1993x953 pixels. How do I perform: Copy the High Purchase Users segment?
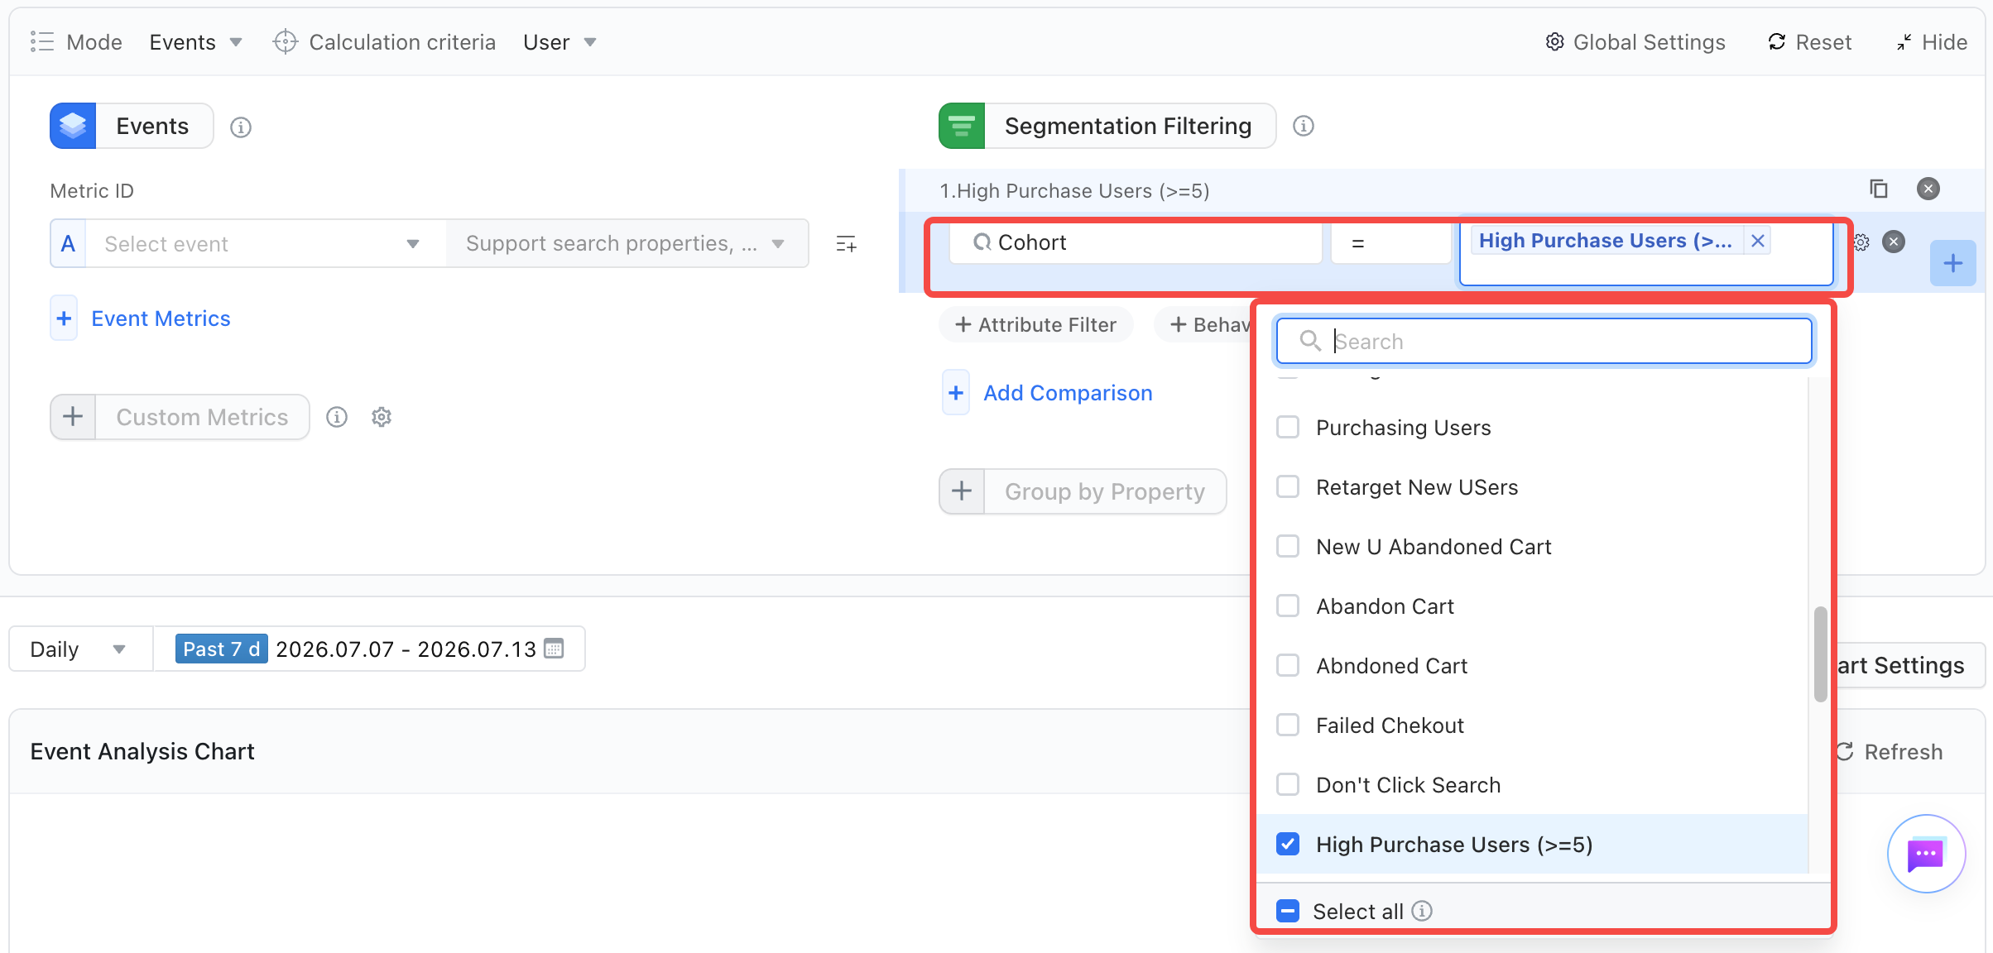(x=1879, y=189)
